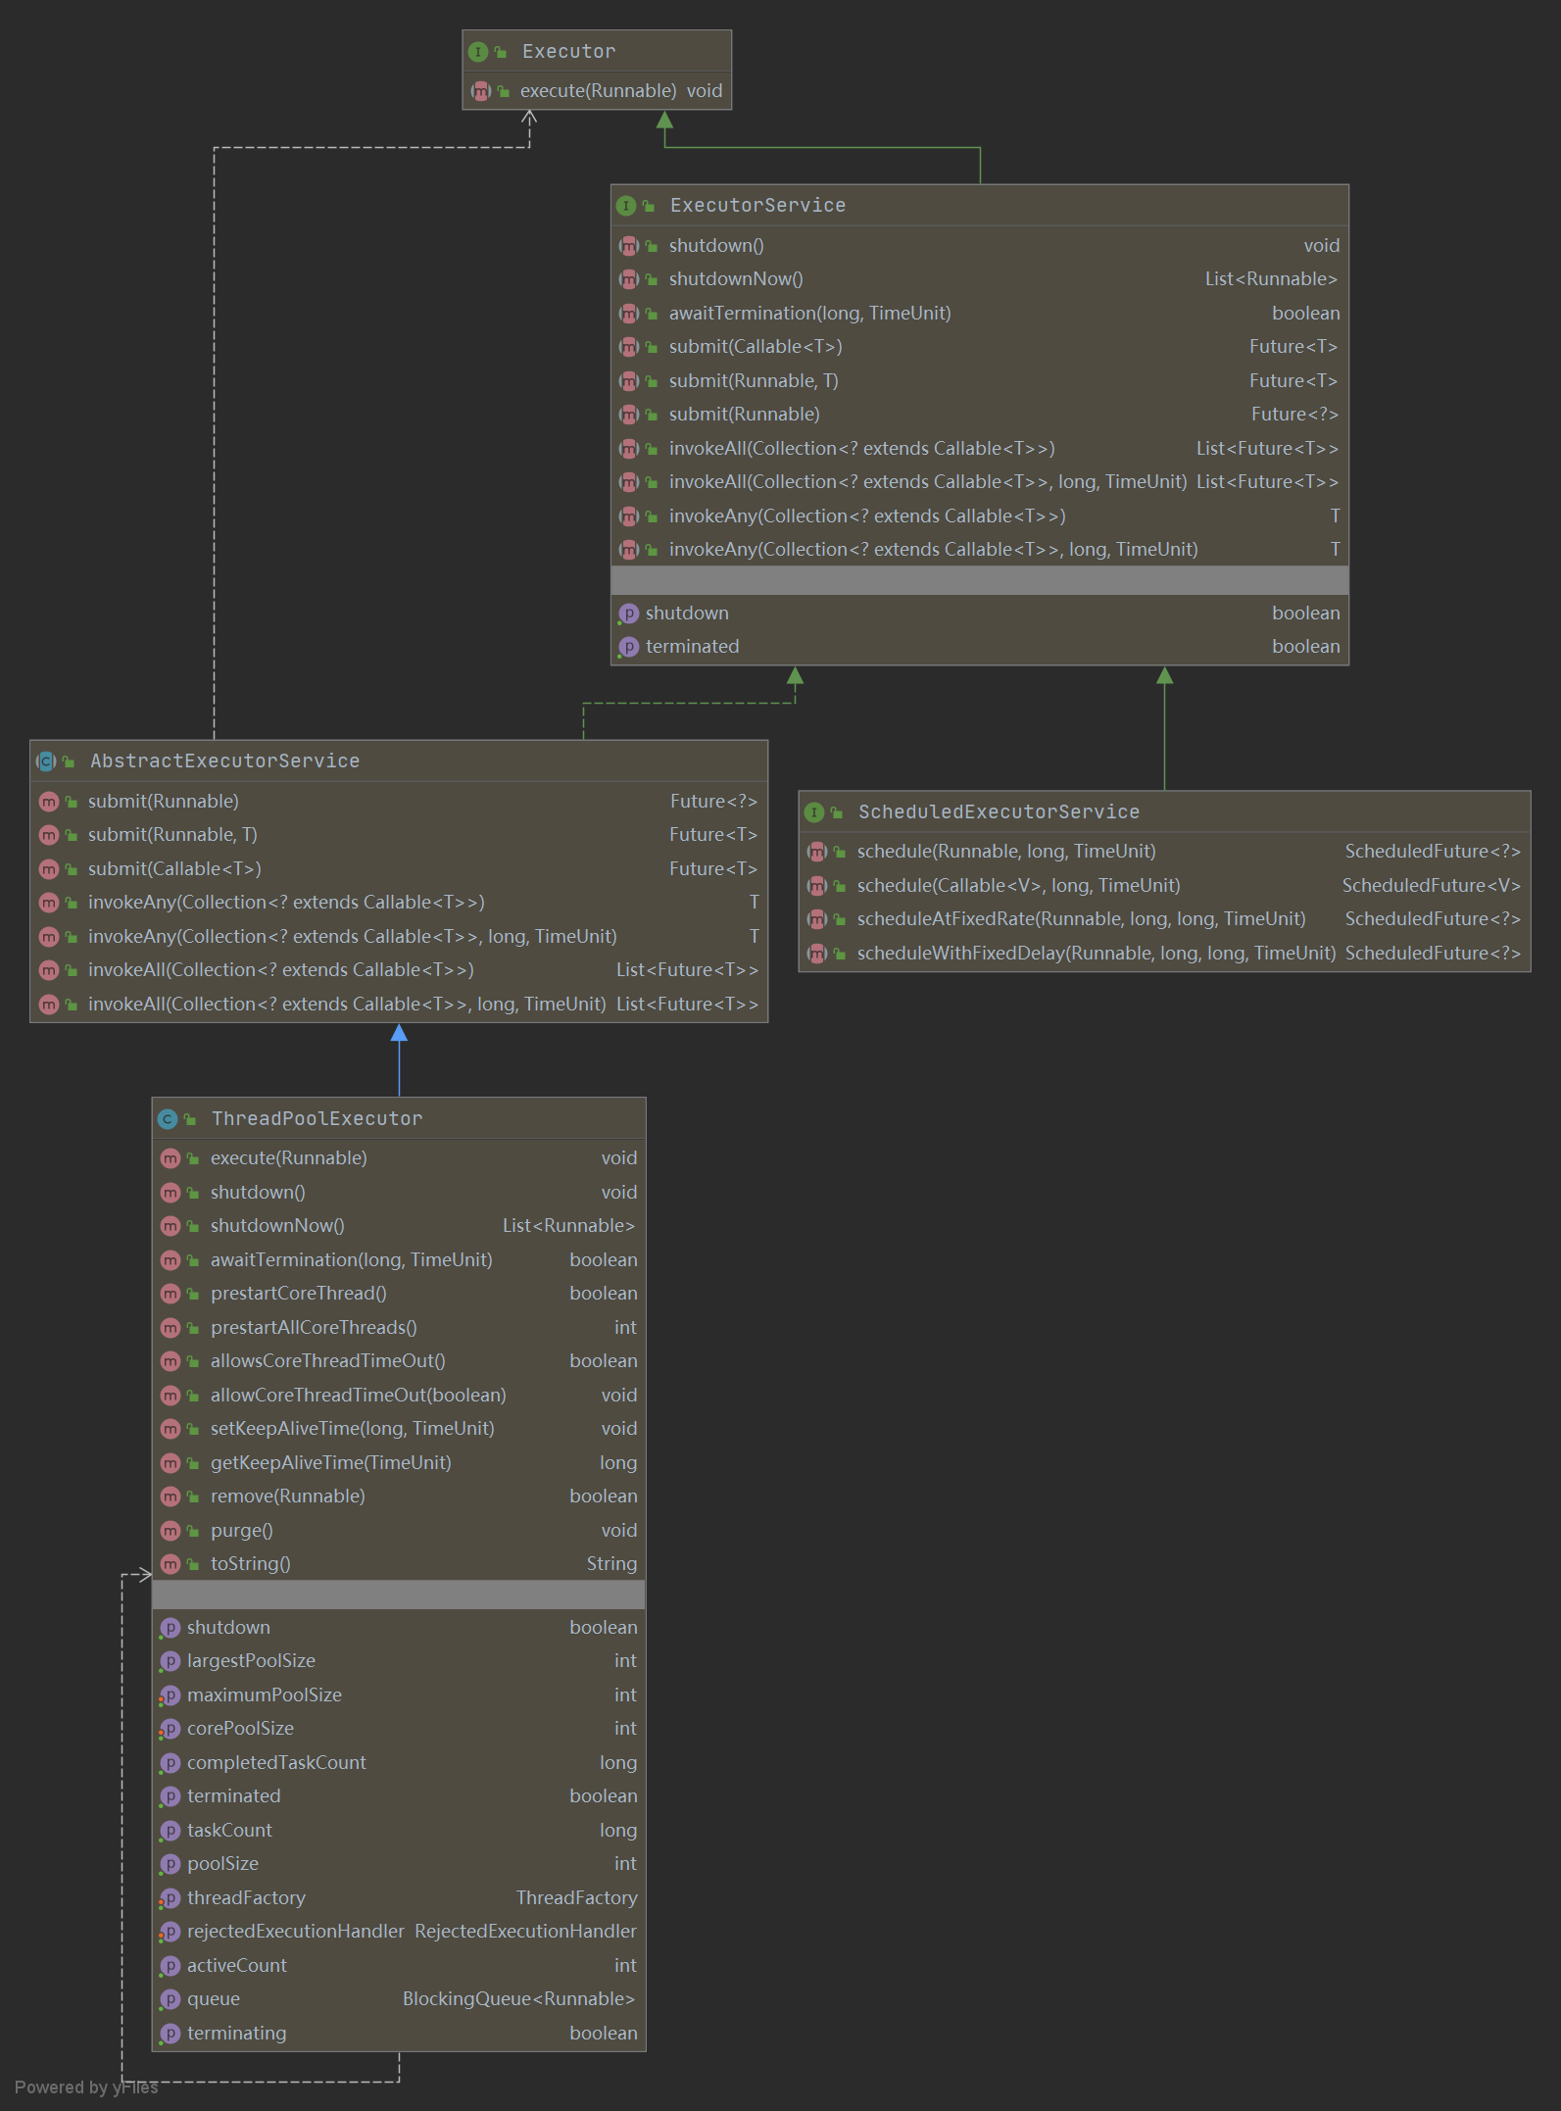Click property icon beside terminating
The image size is (1561, 2111).
[x=171, y=2034]
